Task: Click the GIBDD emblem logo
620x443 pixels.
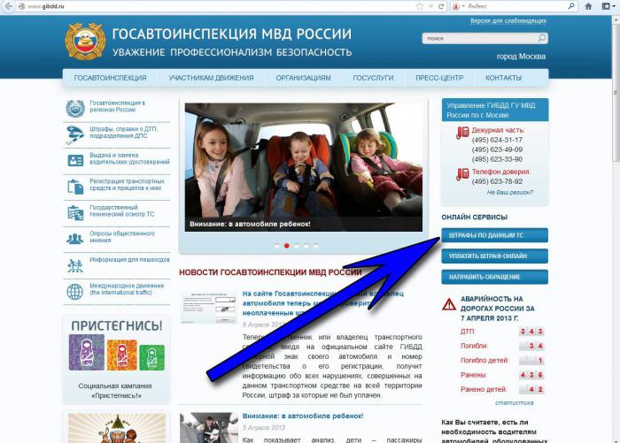Action: click(x=85, y=42)
